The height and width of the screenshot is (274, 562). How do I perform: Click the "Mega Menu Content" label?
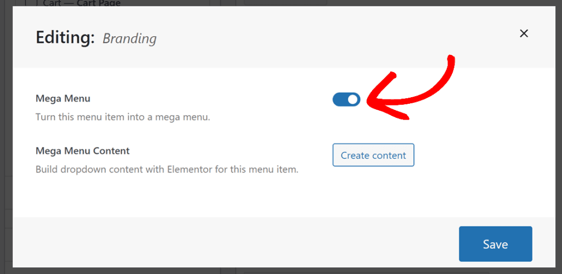click(x=82, y=150)
